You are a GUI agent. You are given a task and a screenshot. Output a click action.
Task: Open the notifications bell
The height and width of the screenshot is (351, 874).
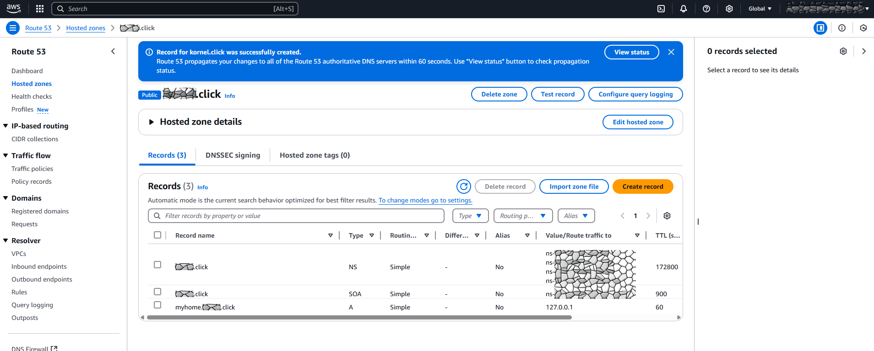684,9
